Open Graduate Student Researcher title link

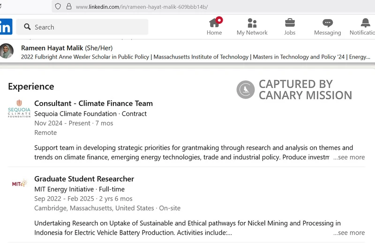(x=84, y=179)
